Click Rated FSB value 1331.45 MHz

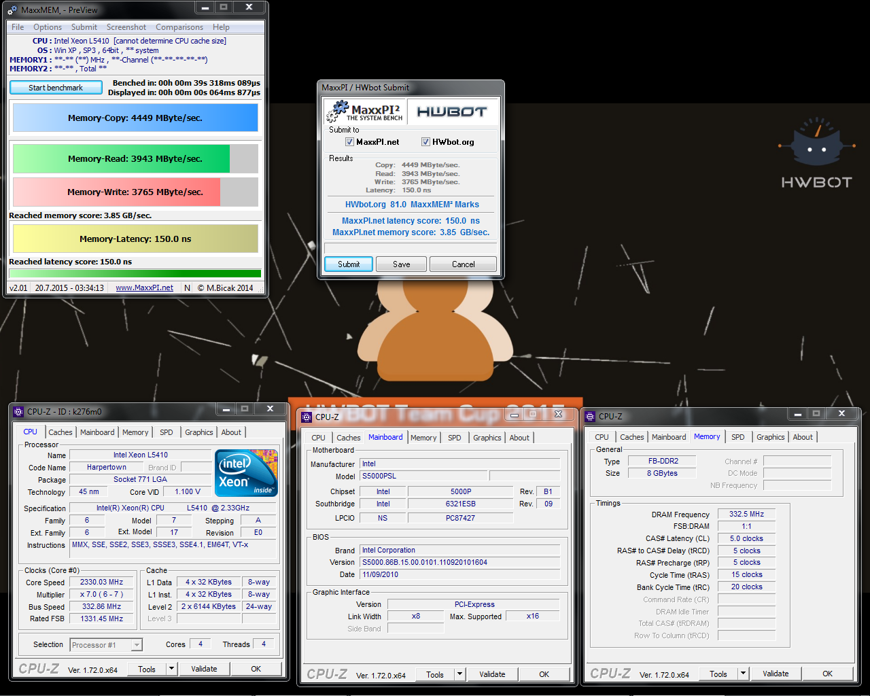point(101,619)
